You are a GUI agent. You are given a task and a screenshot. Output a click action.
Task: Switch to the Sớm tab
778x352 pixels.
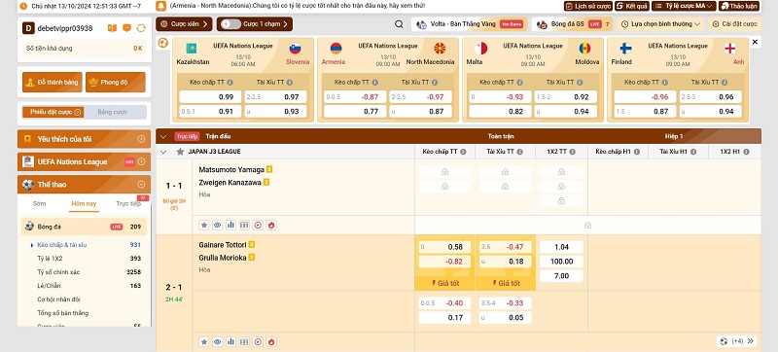pyautogui.click(x=39, y=204)
